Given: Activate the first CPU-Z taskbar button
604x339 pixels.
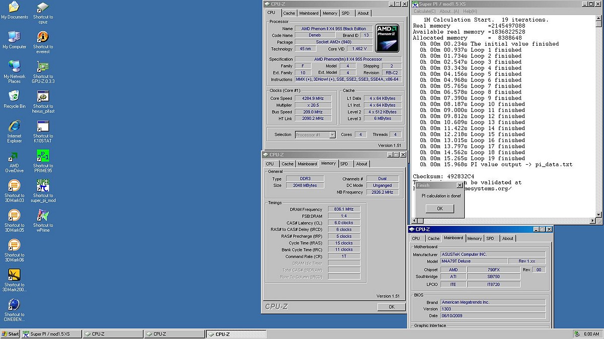Looking at the screenshot, I should point(113,334).
